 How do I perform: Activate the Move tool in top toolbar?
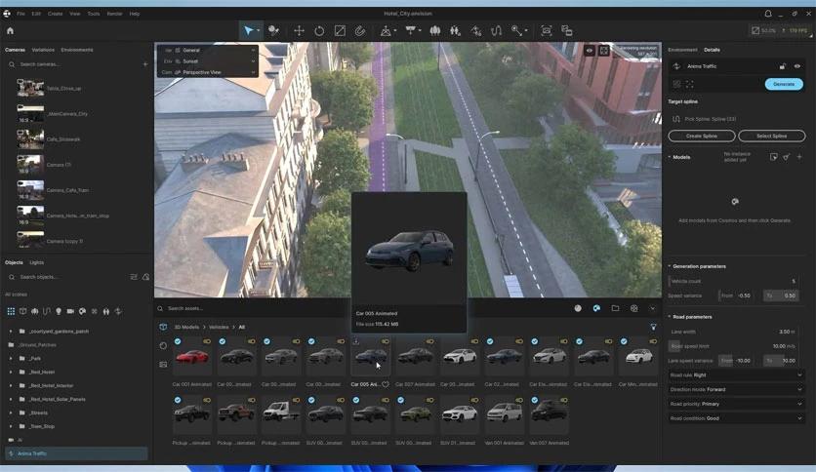[x=299, y=30]
